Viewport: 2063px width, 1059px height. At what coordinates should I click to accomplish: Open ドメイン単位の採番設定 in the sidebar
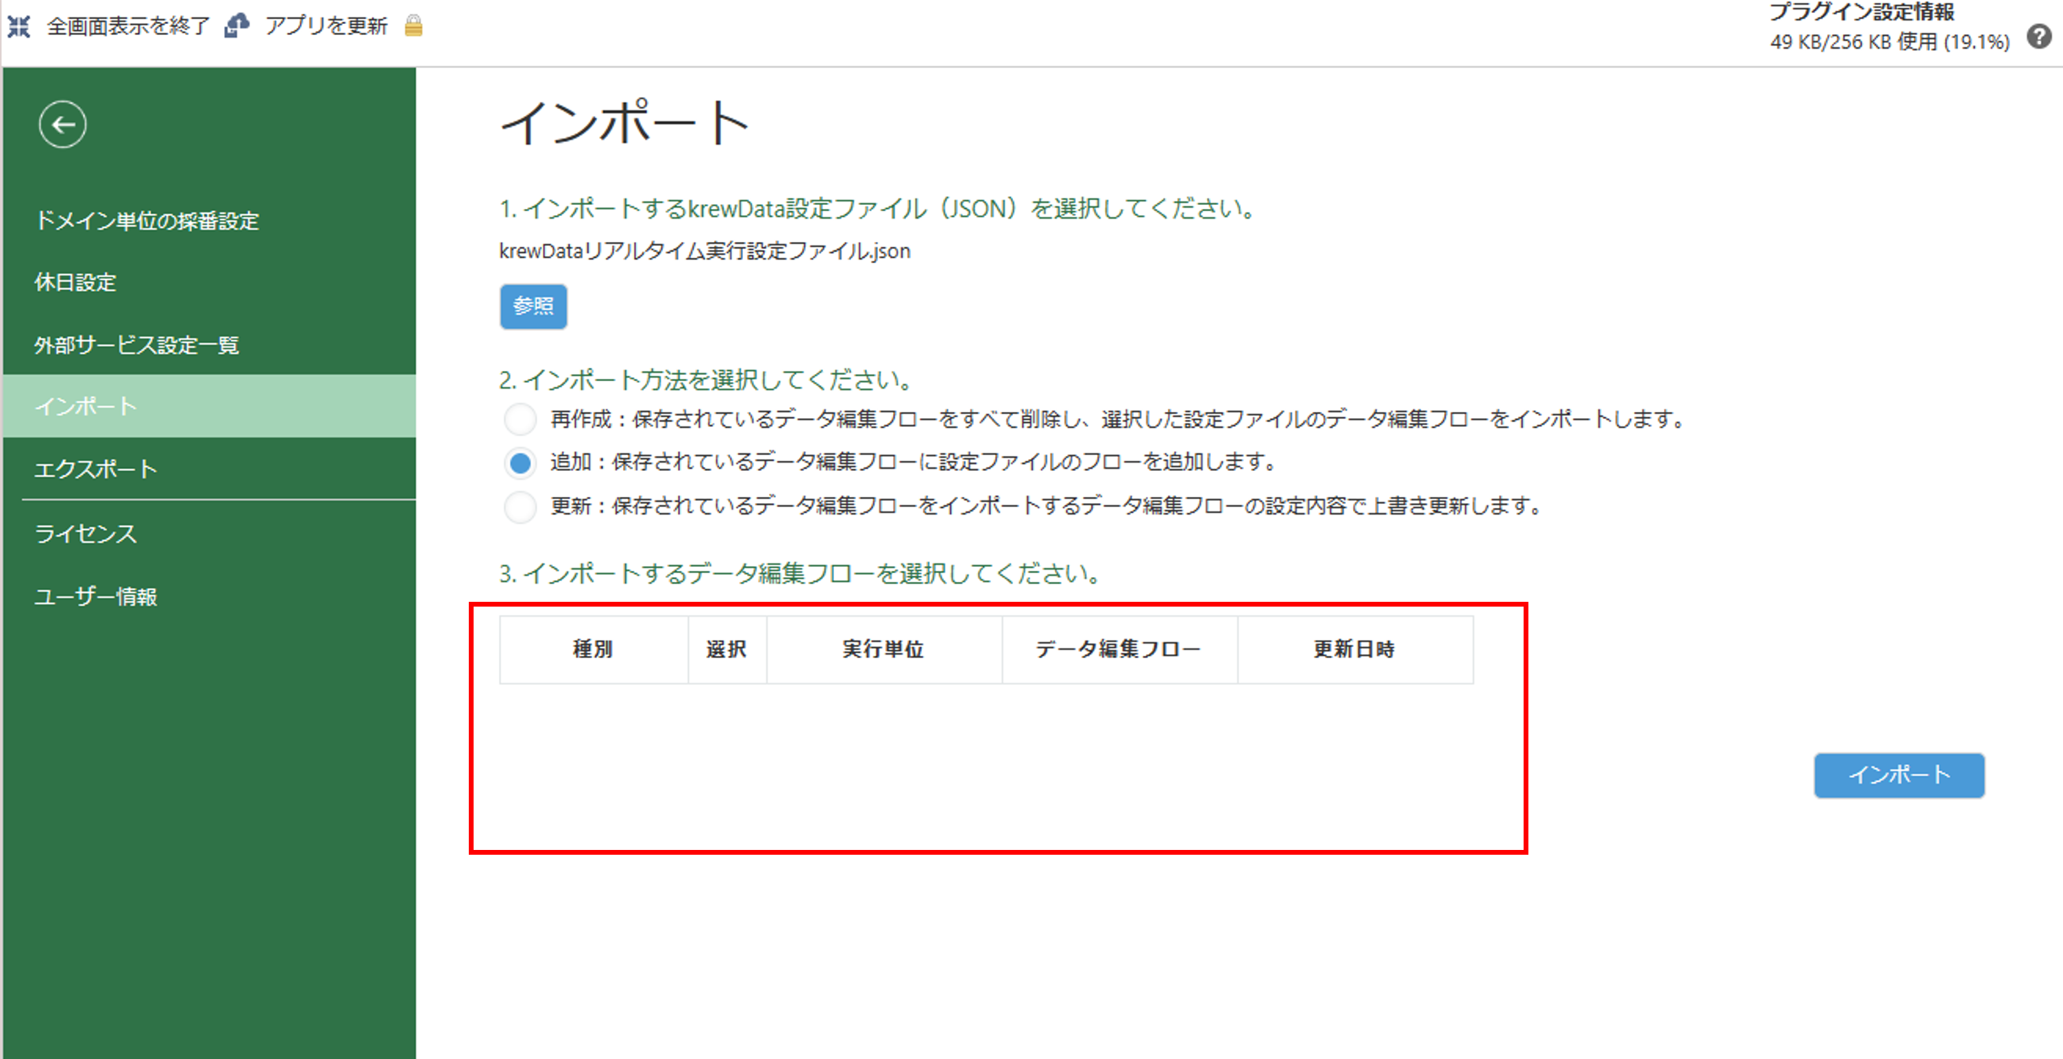(148, 222)
